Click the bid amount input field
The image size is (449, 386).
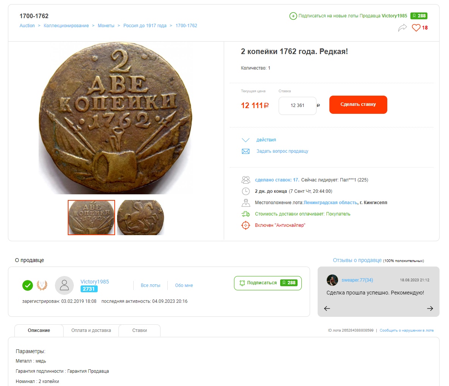[x=297, y=105]
